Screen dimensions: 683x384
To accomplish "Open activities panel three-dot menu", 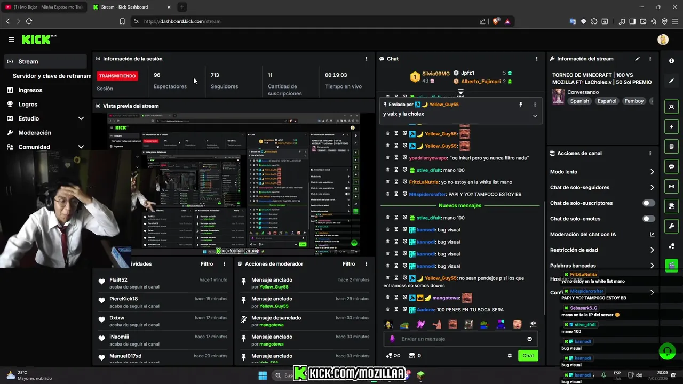I will pyautogui.click(x=224, y=264).
